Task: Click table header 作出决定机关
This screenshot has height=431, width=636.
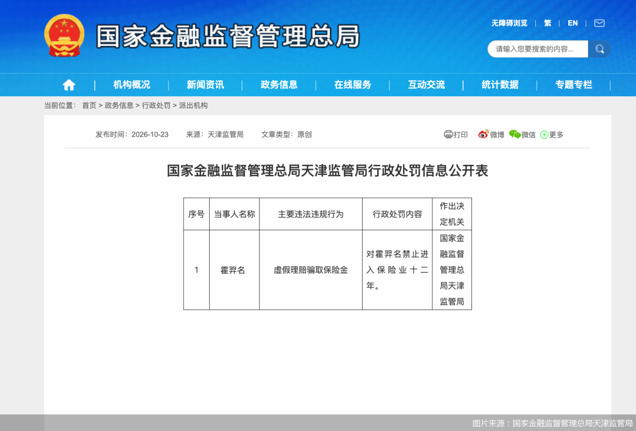Action: click(x=452, y=214)
